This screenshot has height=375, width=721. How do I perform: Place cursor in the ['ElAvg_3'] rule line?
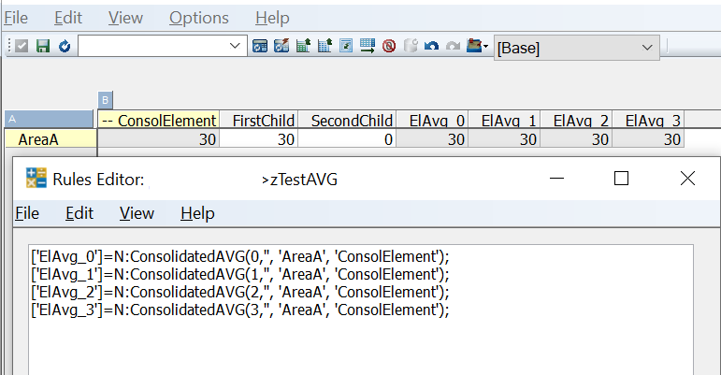240,310
